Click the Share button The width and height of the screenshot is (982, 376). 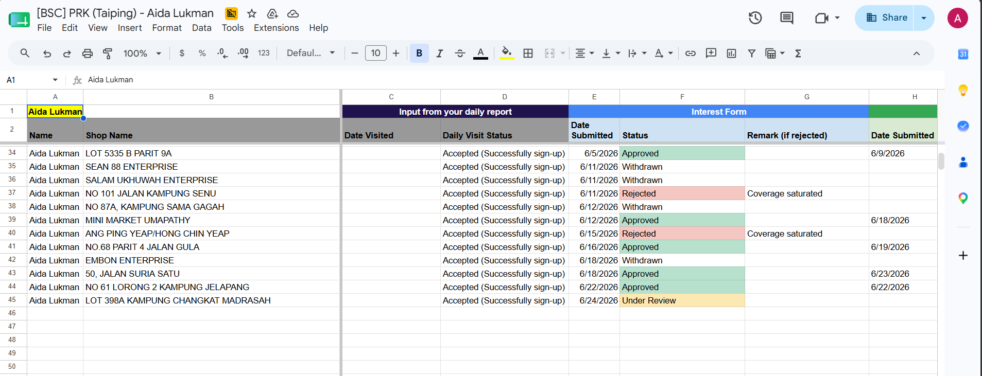click(886, 17)
